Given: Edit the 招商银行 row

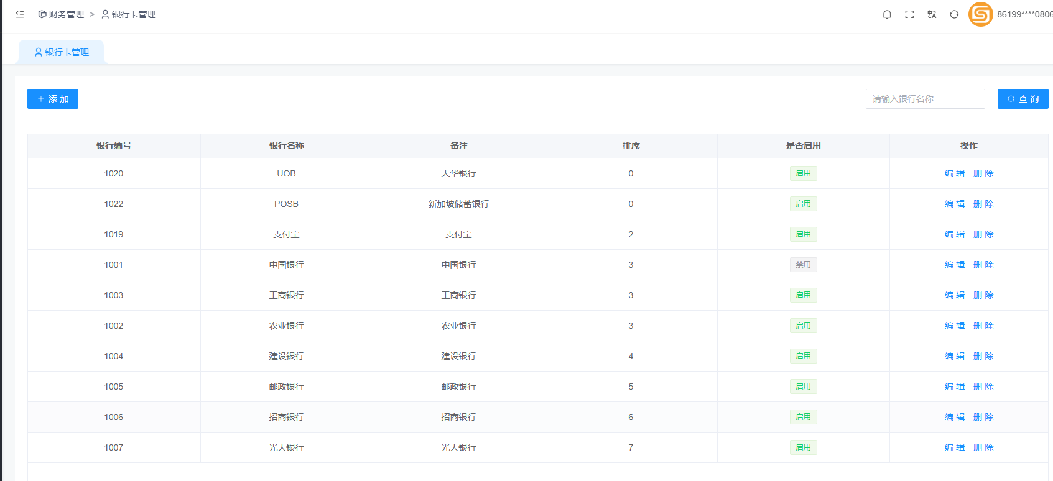Looking at the screenshot, I should [954, 417].
